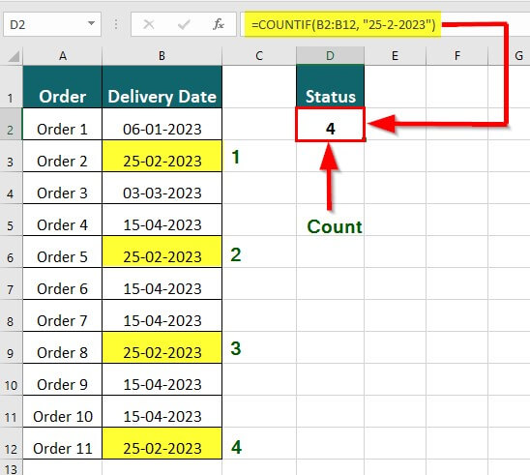
Task: Select Order 2's date 25-02-2023
Action: pyautogui.click(x=162, y=156)
